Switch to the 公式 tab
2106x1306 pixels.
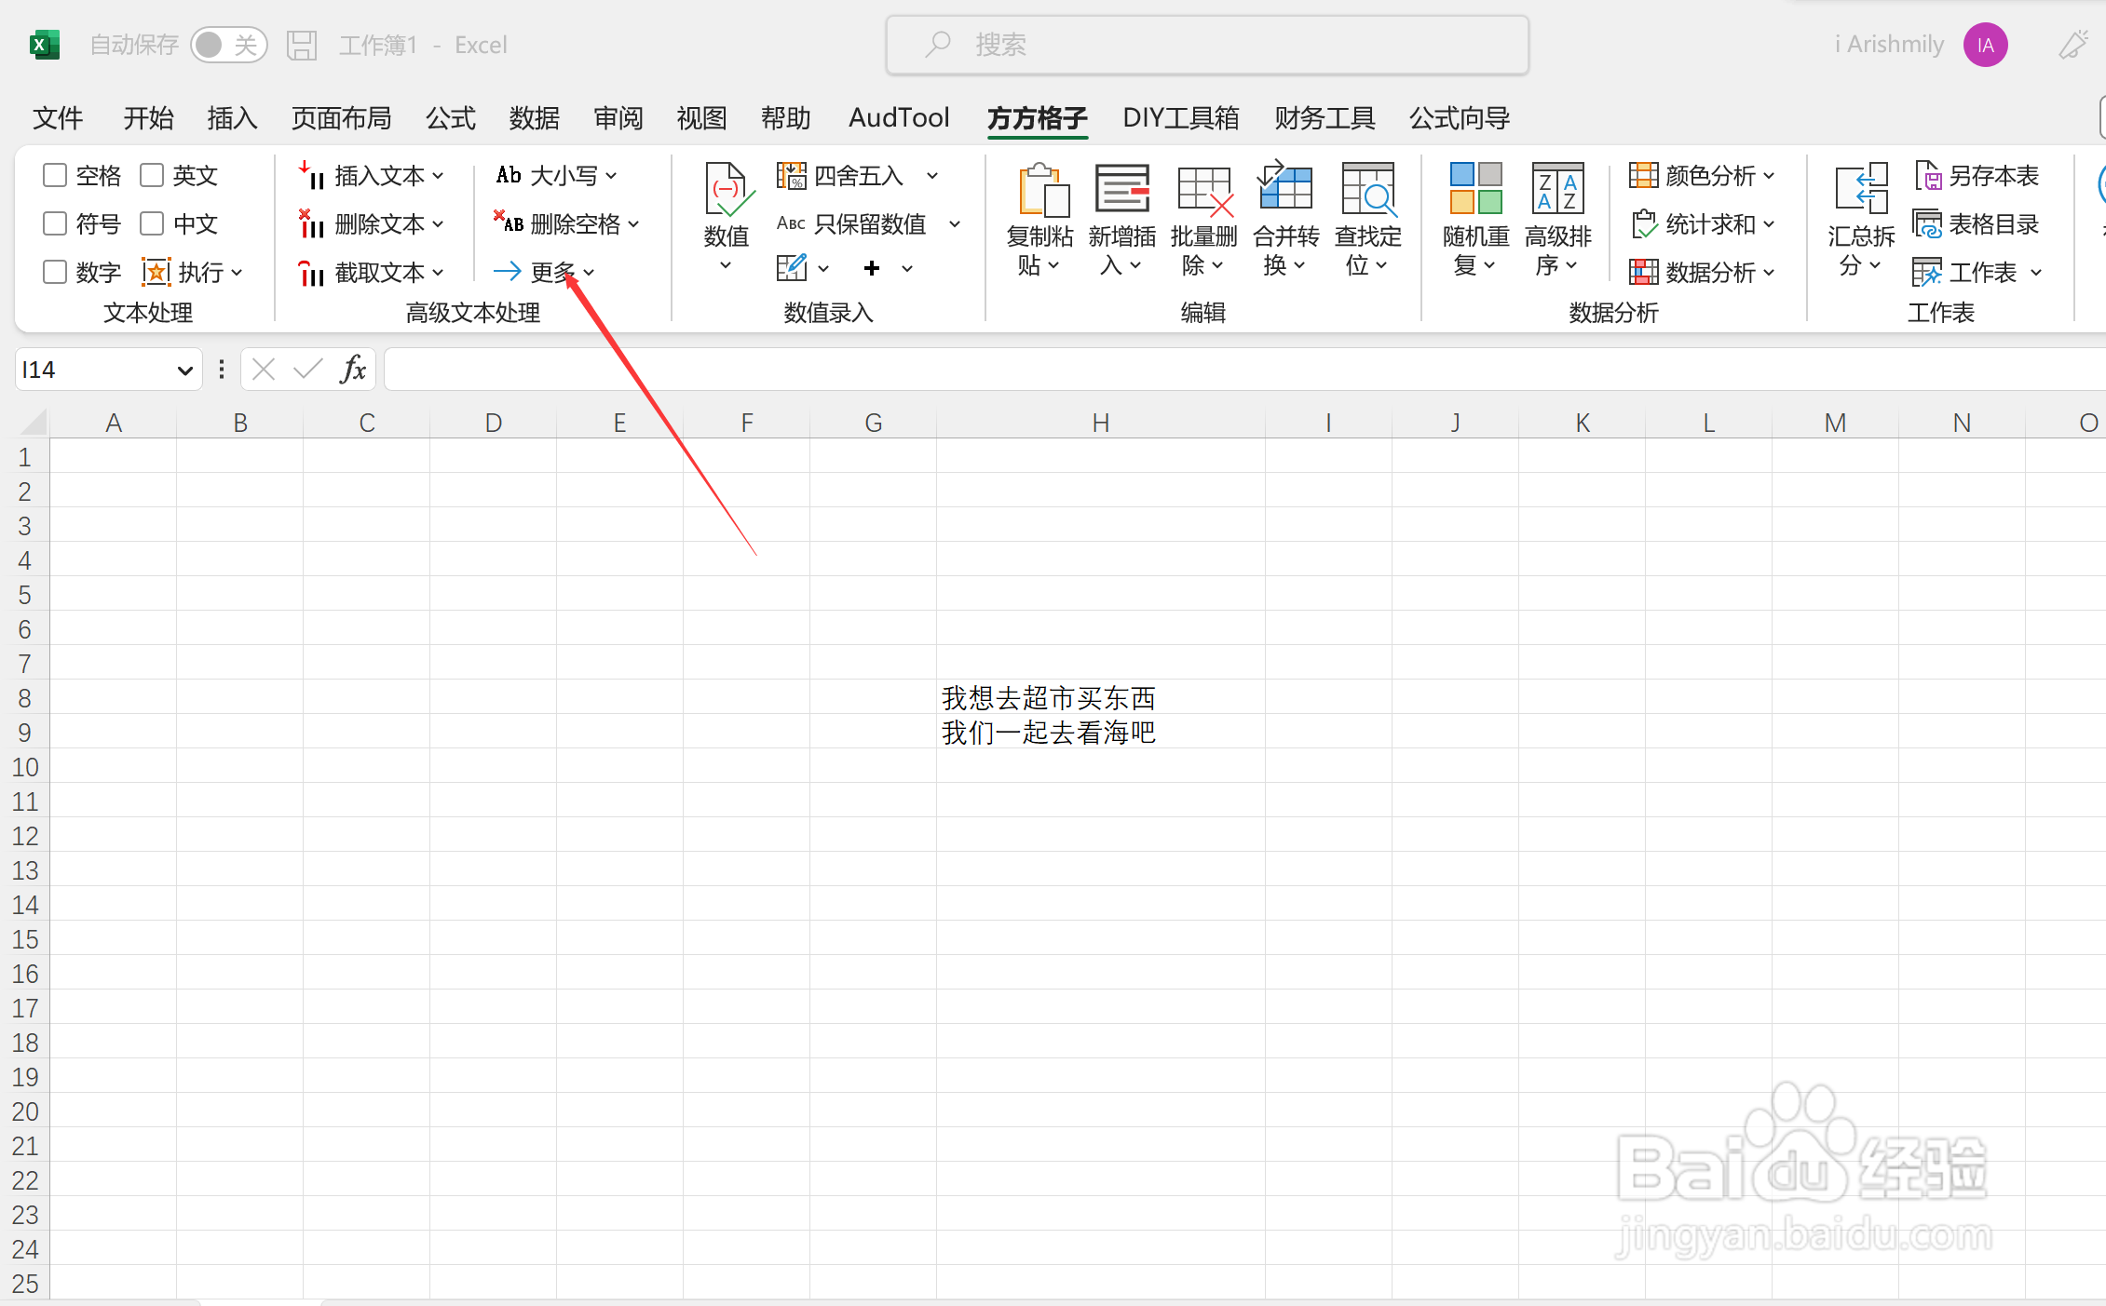[451, 118]
